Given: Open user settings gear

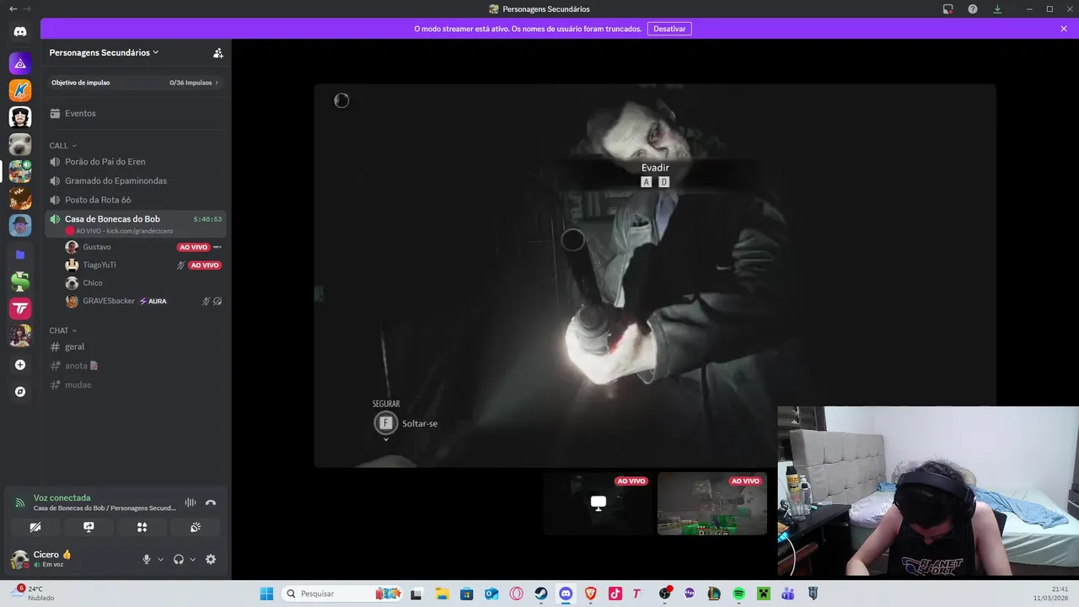Looking at the screenshot, I should click(x=211, y=559).
